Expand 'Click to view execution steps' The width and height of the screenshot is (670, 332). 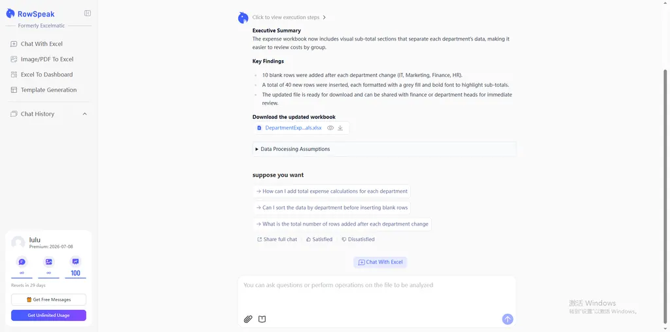[x=289, y=18]
